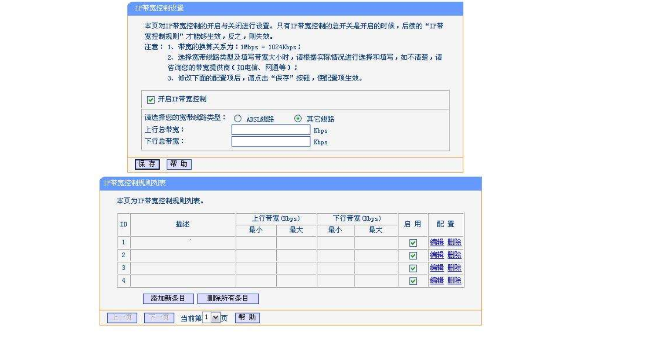The width and height of the screenshot is (655, 339).
Task: Click the 上行带宽(Kbps) column header
Action: click(276, 219)
